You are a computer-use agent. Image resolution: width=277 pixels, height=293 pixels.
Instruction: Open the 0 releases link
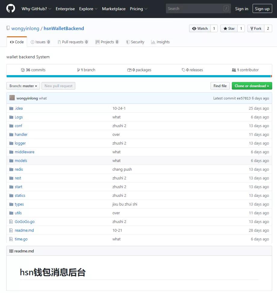pyautogui.click(x=192, y=70)
